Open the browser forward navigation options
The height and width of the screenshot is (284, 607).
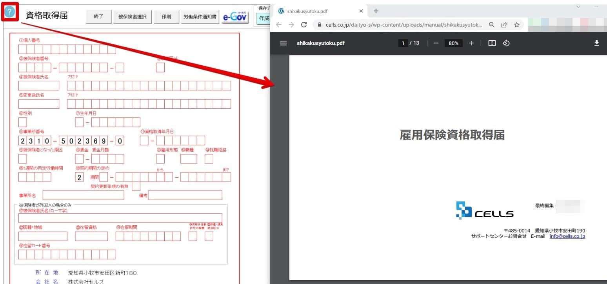[291, 24]
